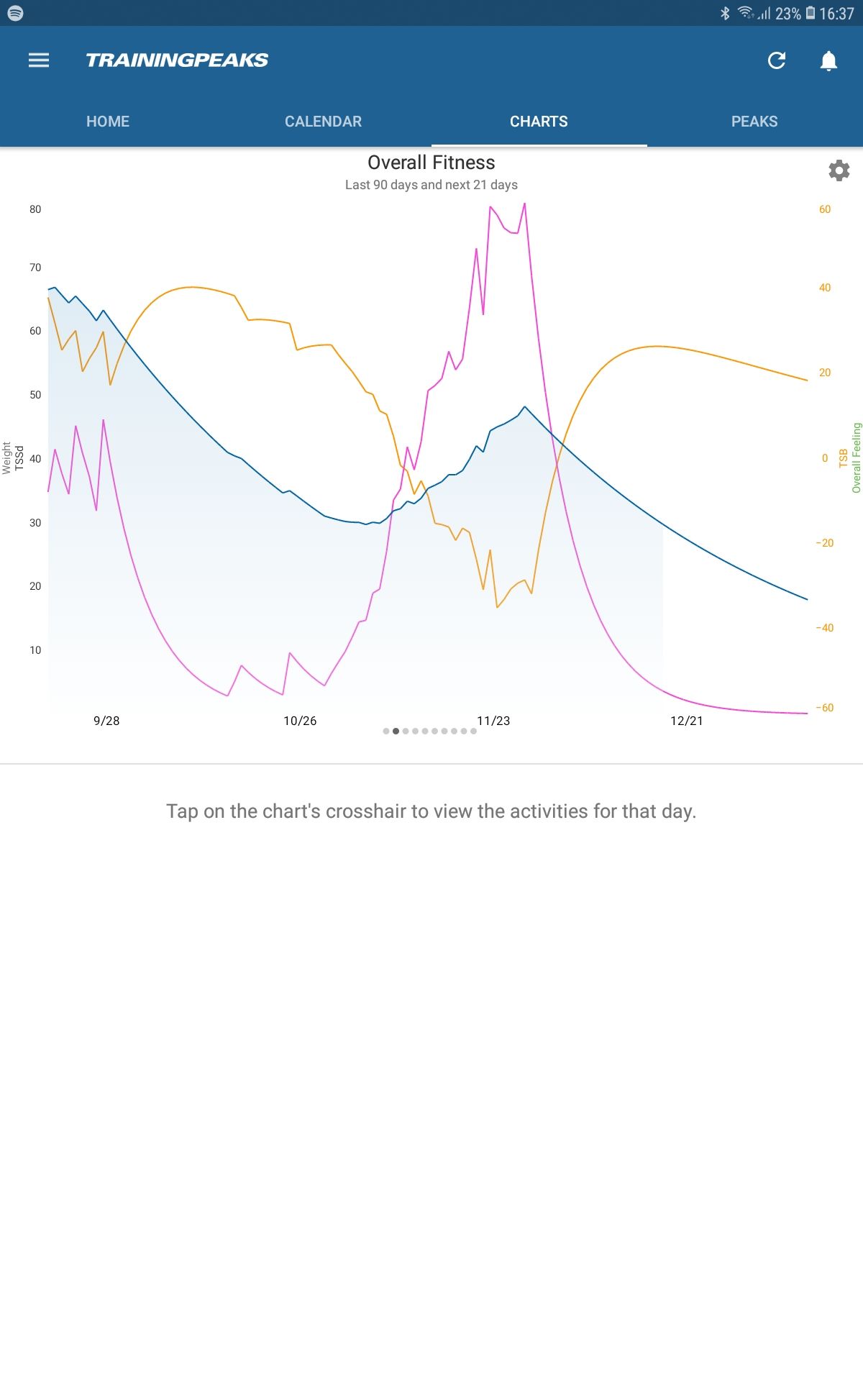Tap the last pagination dot to change charts
The height and width of the screenshot is (1381, 863).
(x=473, y=730)
